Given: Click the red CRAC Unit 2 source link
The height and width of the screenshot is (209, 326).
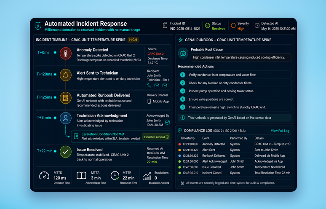Looking at the screenshot, I should (155, 54).
